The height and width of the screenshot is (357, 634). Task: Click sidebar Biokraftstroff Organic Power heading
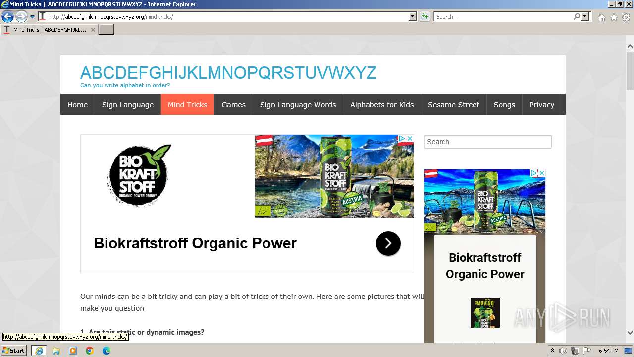pyautogui.click(x=485, y=266)
